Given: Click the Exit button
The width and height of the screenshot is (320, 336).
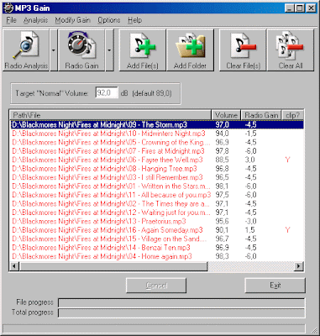Looking at the screenshot, I should [x=275, y=286].
